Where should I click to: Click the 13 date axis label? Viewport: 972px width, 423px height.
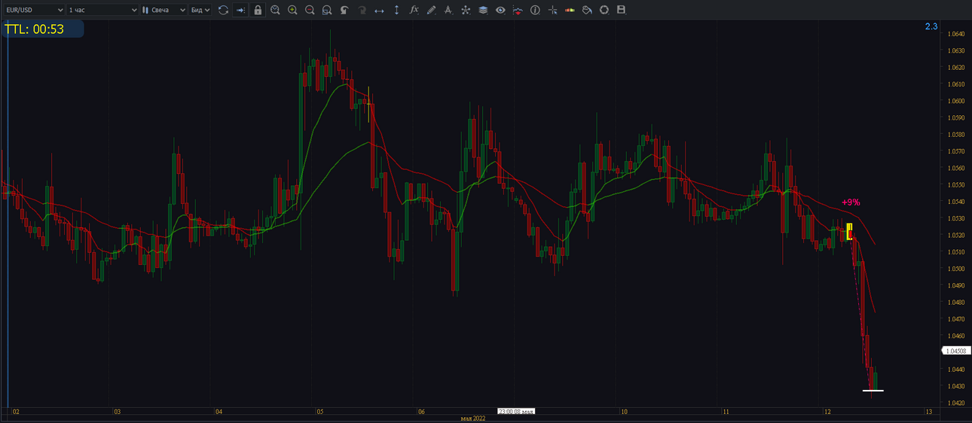click(929, 412)
